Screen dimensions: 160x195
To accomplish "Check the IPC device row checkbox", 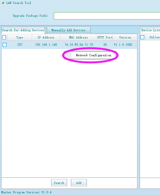I will click(x=5, y=45).
